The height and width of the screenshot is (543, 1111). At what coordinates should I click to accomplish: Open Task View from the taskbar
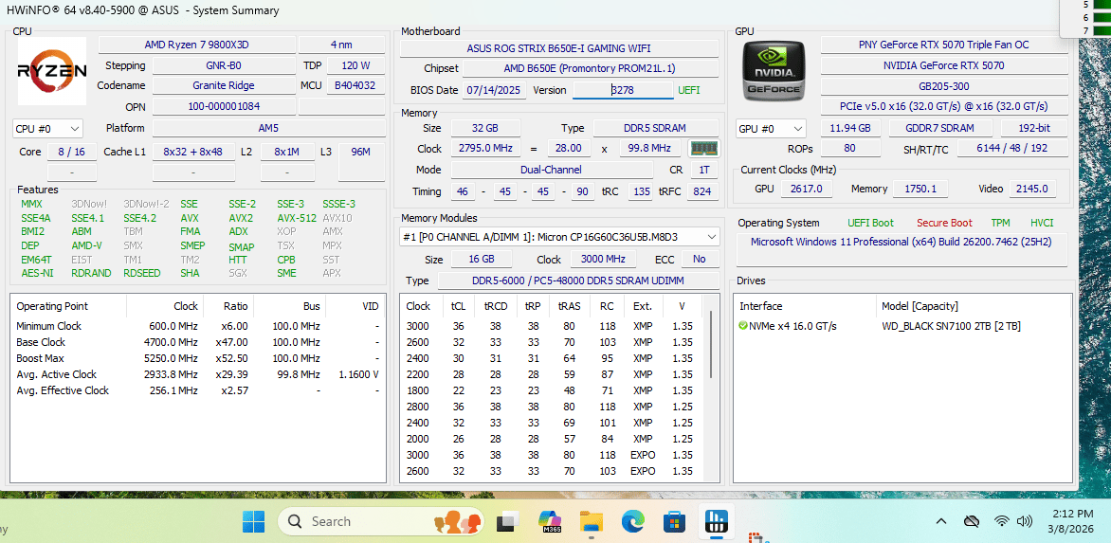(x=507, y=522)
